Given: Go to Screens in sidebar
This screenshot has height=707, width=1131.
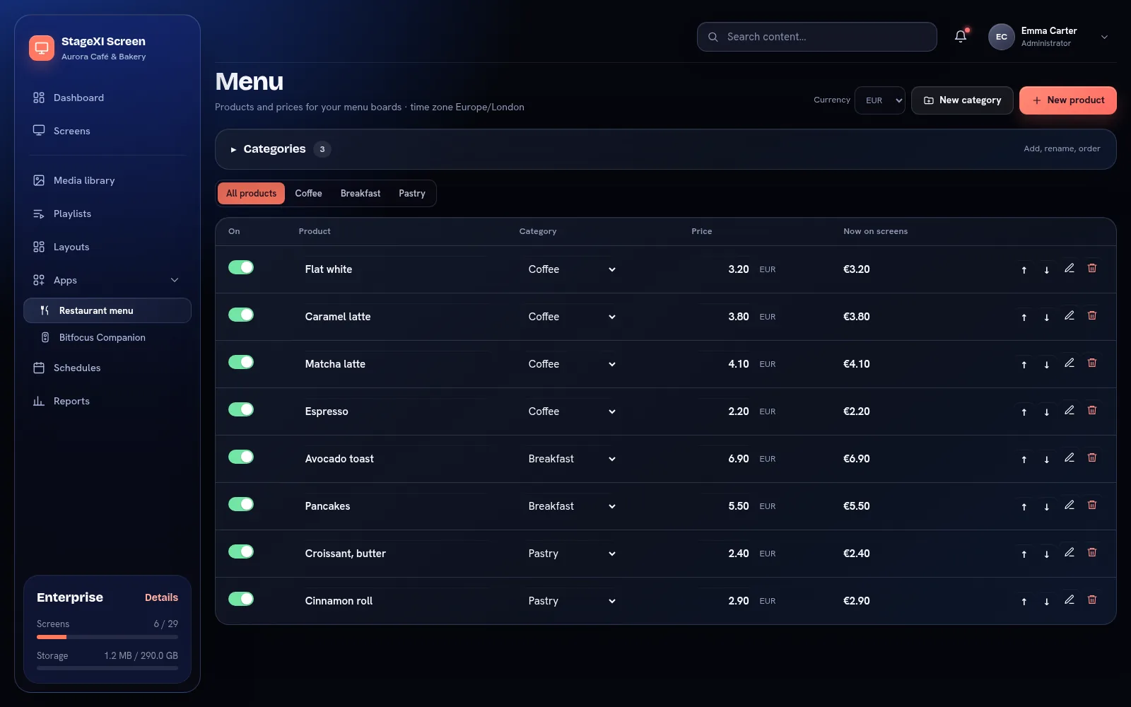Looking at the screenshot, I should 107,131.
